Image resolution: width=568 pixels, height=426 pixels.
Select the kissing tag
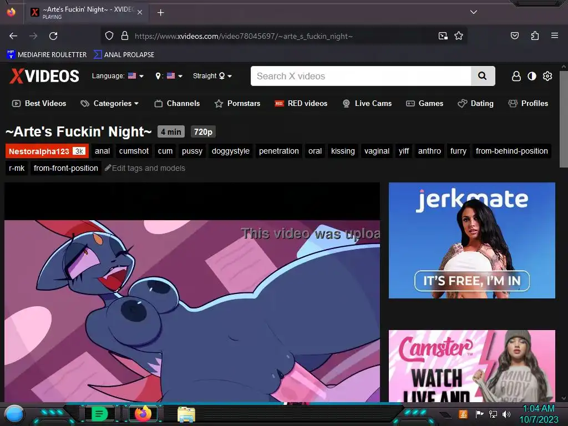coord(343,151)
